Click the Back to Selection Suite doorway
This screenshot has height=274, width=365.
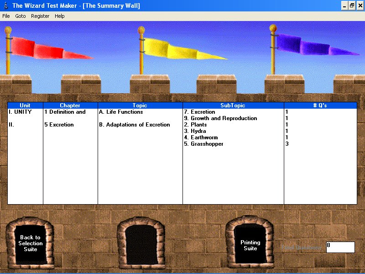(x=31, y=244)
